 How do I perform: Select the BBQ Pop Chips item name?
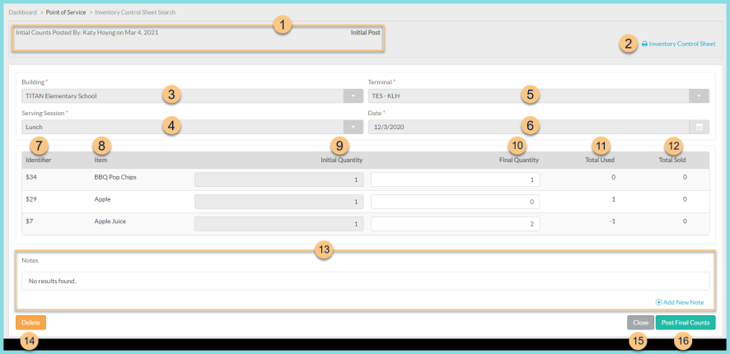click(115, 177)
